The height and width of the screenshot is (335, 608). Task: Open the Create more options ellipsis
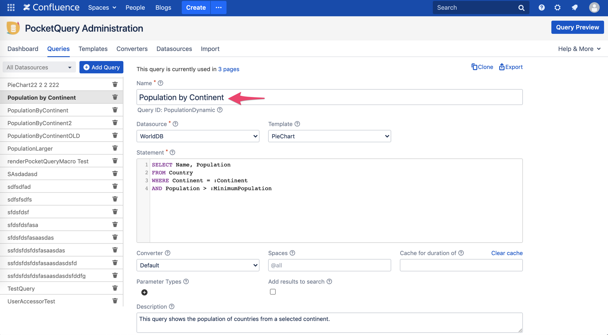219,8
